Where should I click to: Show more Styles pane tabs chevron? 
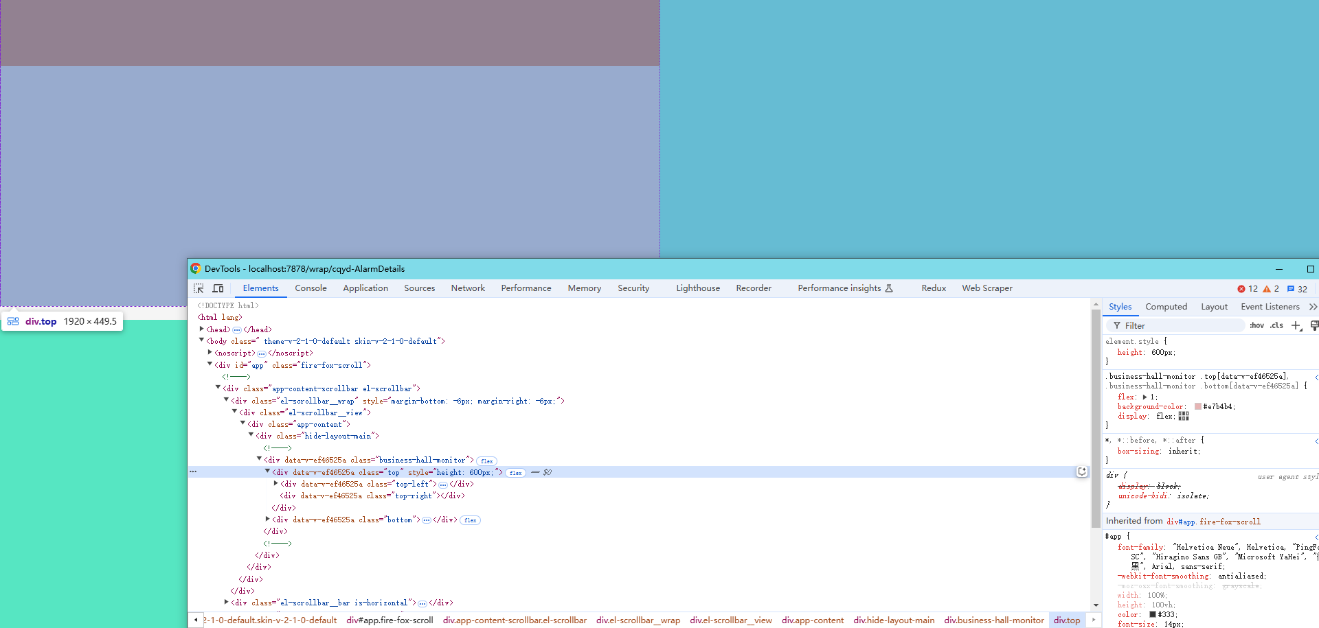1313,307
